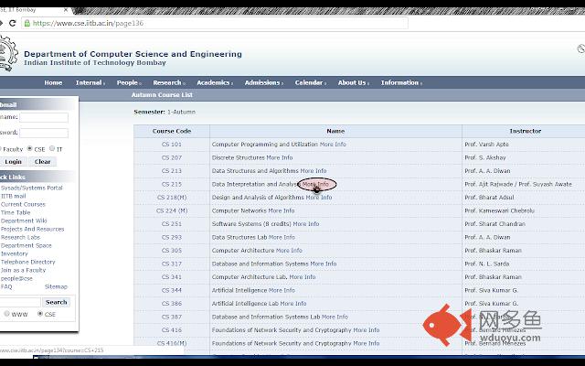Open More Info for Data Structures Lab
Screen dimensions: 585x366
click(282, 237)
